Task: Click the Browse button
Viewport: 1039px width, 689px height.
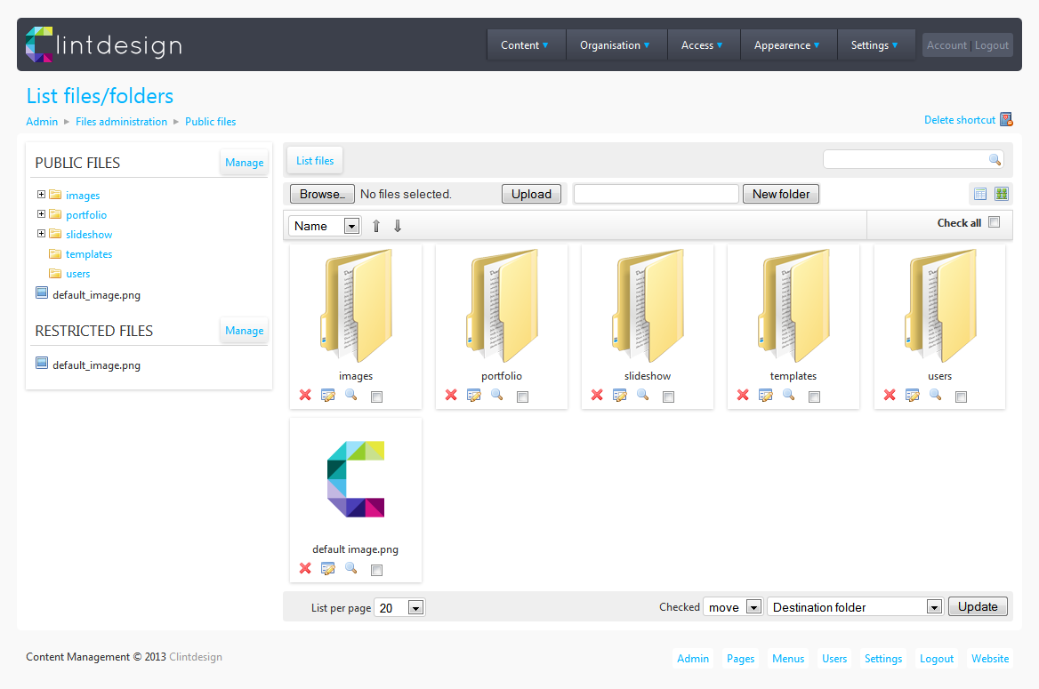Action: (322, 194)
